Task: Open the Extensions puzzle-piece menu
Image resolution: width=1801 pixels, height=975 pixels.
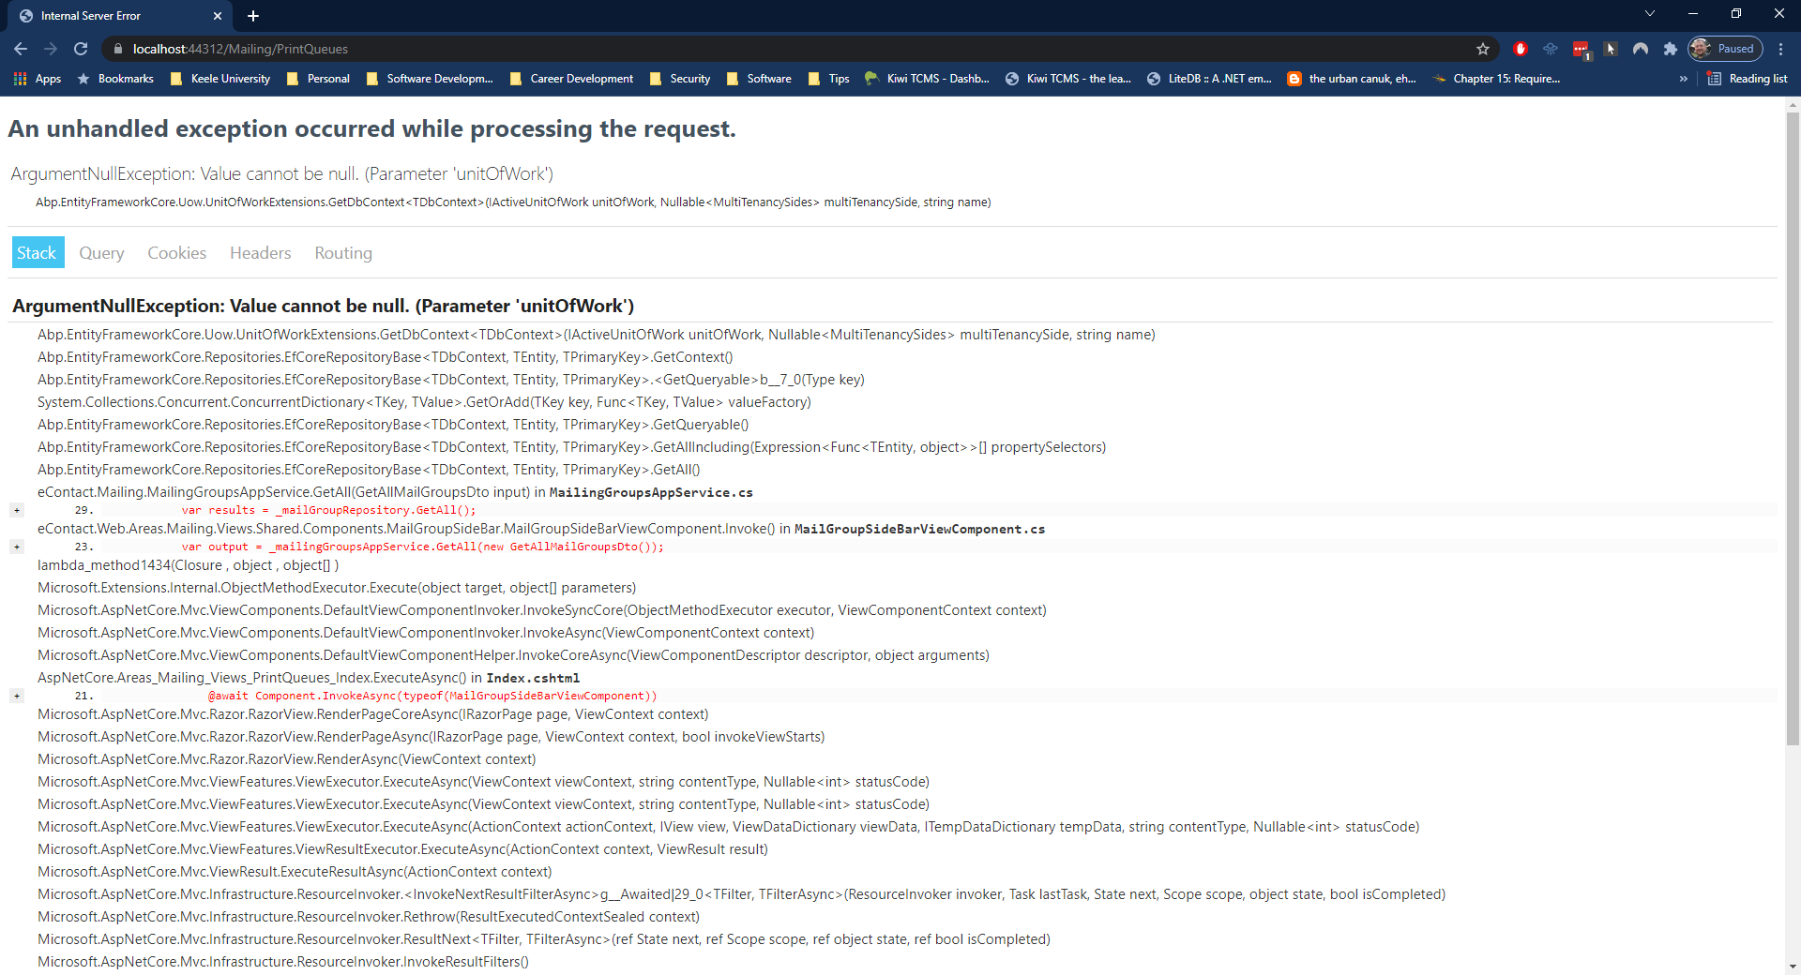Action: click(1671, 49)
